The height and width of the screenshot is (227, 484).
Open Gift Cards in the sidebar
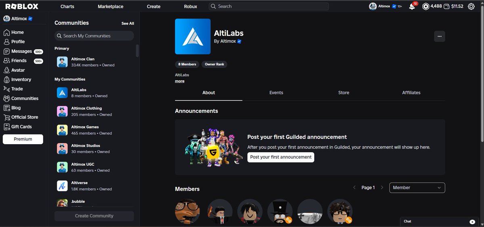pyautogui.click(x=18, y=127)
